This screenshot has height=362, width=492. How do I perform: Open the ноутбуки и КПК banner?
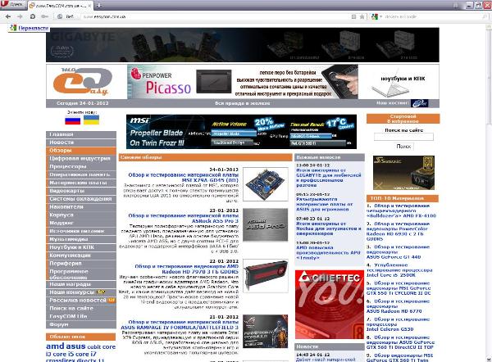399,81
